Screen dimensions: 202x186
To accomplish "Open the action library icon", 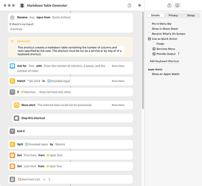I will [x=169, y=6].
